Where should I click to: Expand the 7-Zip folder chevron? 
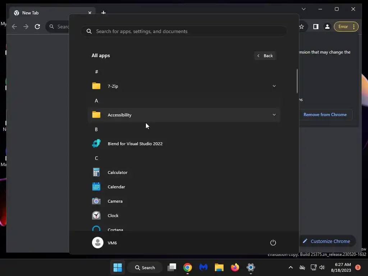[274, 86]
